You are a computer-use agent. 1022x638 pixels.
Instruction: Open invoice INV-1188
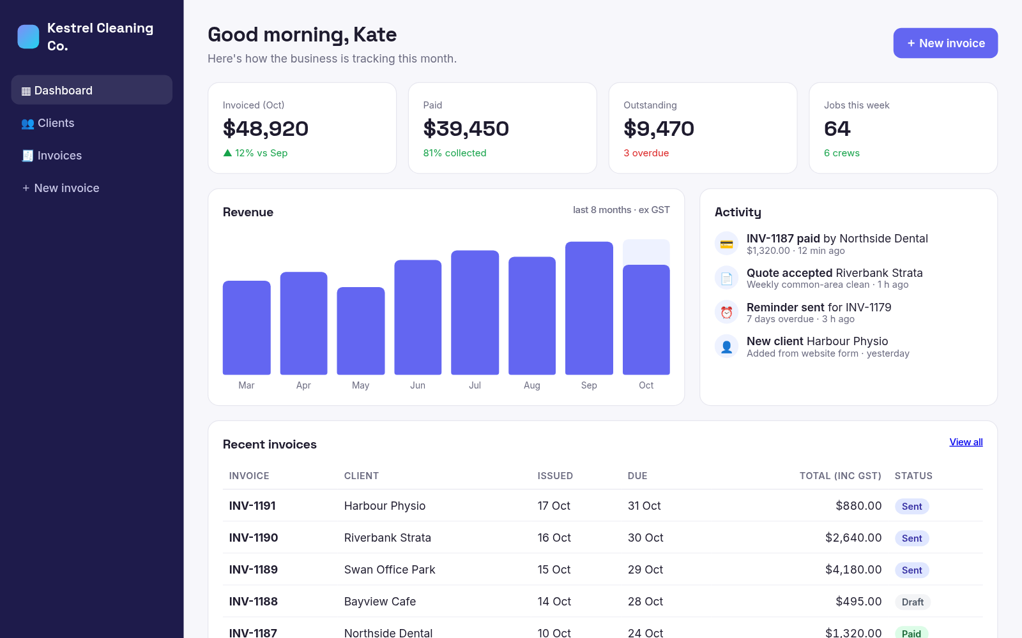(254, 602)
